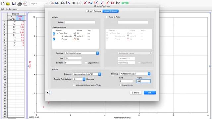Click the Y-Axis Top value field
Image resolution: width=212 pixels, height=119 pixels.
(x=73, y=58)
